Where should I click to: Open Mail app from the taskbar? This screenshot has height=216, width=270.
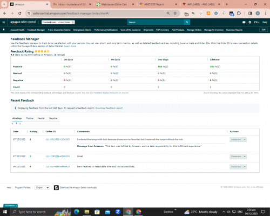coord(107,212)
